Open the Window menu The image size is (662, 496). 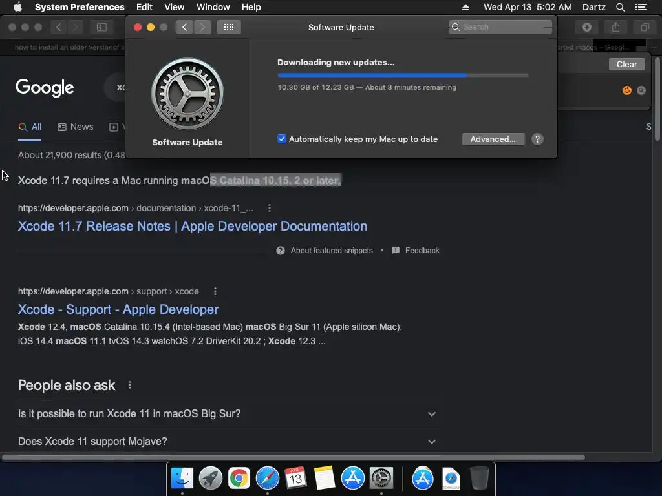[x=213, y=7]
